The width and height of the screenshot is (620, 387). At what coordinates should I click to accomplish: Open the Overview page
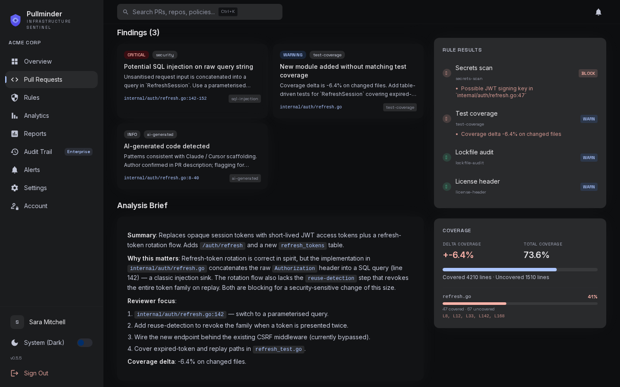click(52, 61)
